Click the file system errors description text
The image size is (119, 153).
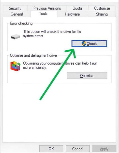[52, 34]
